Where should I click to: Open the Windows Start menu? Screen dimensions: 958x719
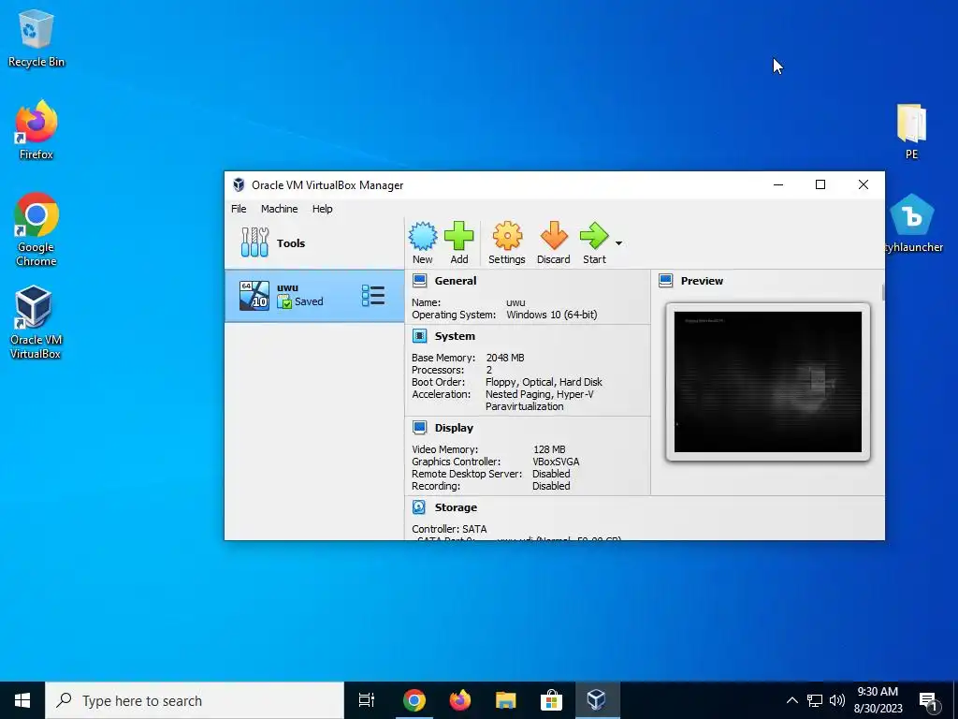pyautogui.click(x=22, y=700)
